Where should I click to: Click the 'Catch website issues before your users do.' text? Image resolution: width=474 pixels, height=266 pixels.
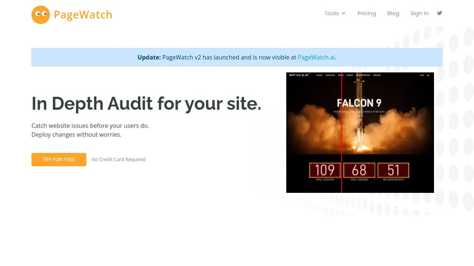tap(90, 126)
